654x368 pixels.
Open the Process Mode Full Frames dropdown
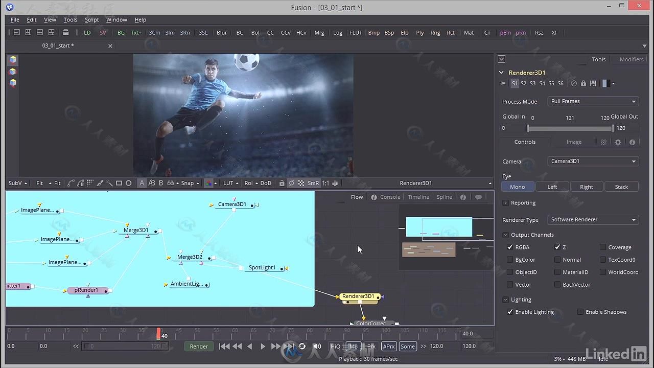[x=593, y=101]
